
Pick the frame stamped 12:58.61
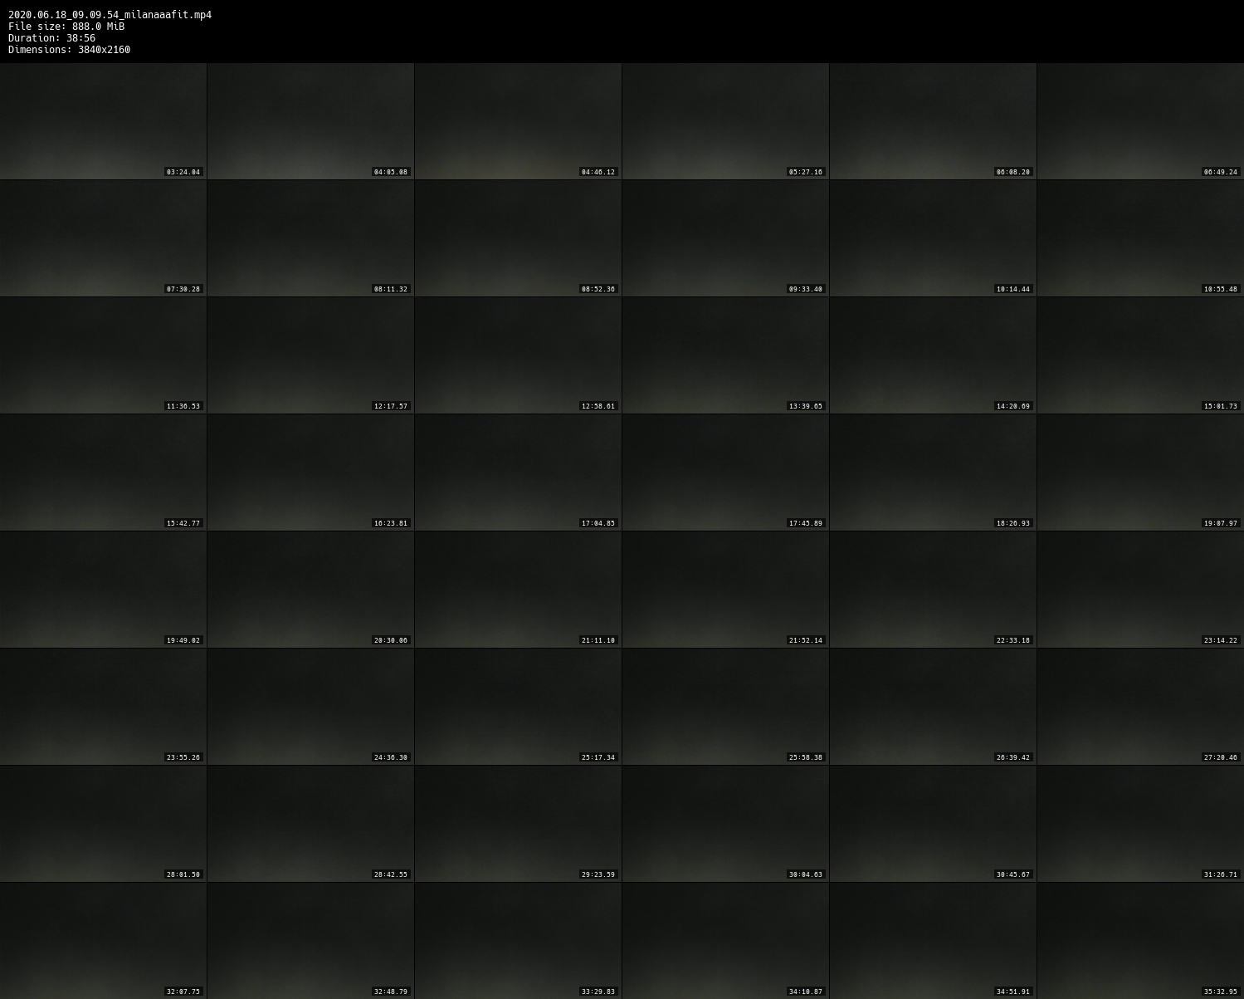tap(518, 355)
